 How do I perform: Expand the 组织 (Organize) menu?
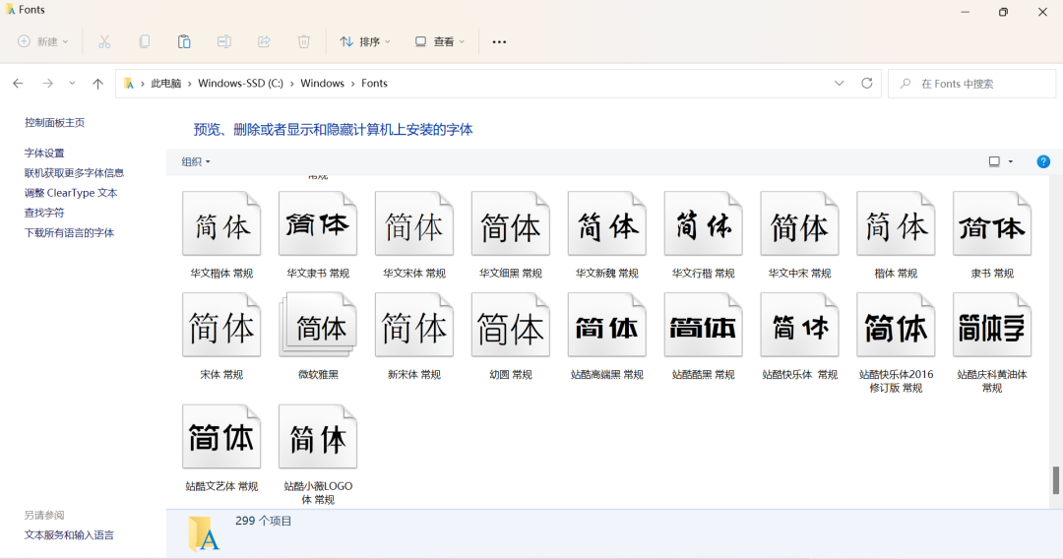(x=196, y=161)
